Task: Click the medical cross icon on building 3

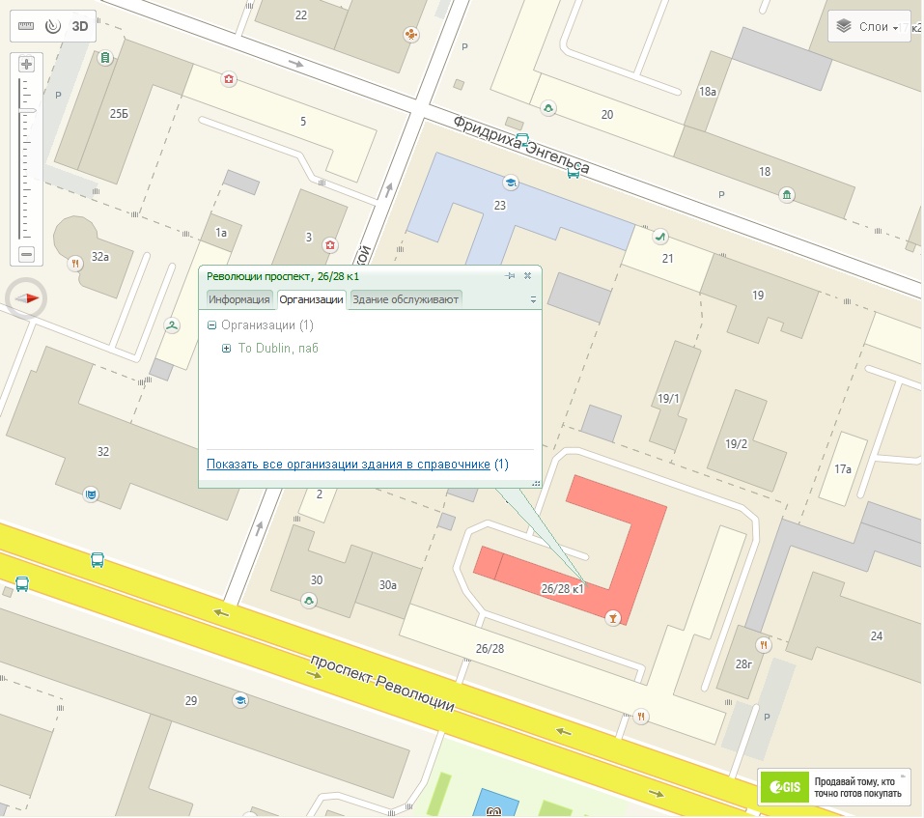Action: point(330,245)
